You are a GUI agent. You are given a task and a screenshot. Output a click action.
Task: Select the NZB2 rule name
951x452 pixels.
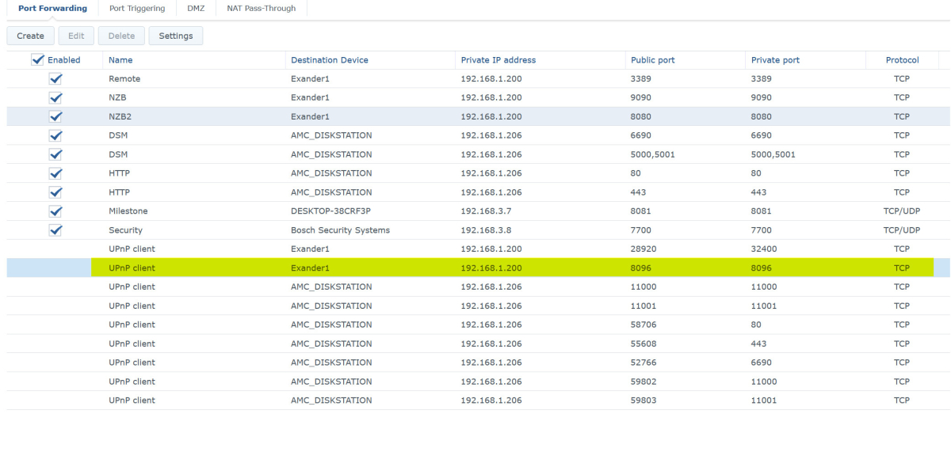point(120,117)
